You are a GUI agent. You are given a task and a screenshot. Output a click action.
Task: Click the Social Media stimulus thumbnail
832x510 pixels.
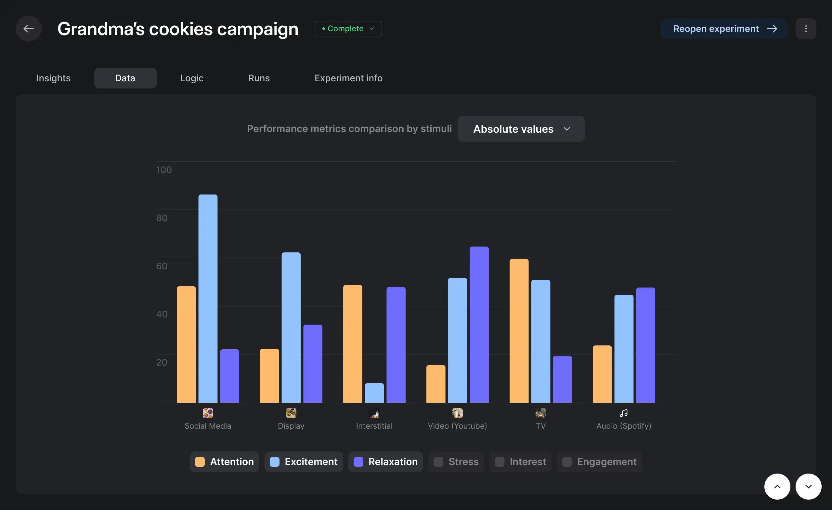pyautogui.click(x=208, y=413)
